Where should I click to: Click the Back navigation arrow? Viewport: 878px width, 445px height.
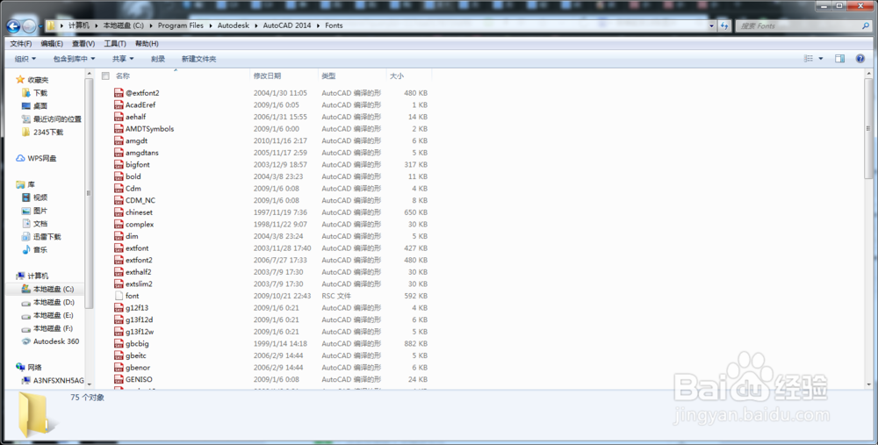click(x=13, y=25)
